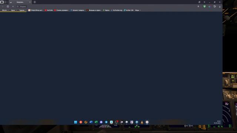Screen dimensions: 237x133
Task: Open the orange swirl app in taskbar
Action: tap(86, 122)
